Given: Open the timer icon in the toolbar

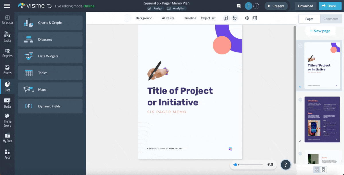Looking at the screenshot, I should point(235,18).
